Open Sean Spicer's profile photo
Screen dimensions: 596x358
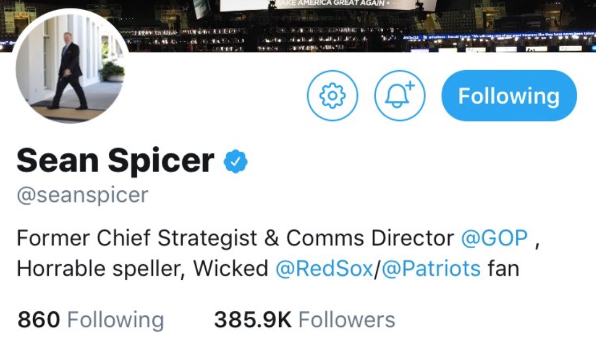pos(72,65)
